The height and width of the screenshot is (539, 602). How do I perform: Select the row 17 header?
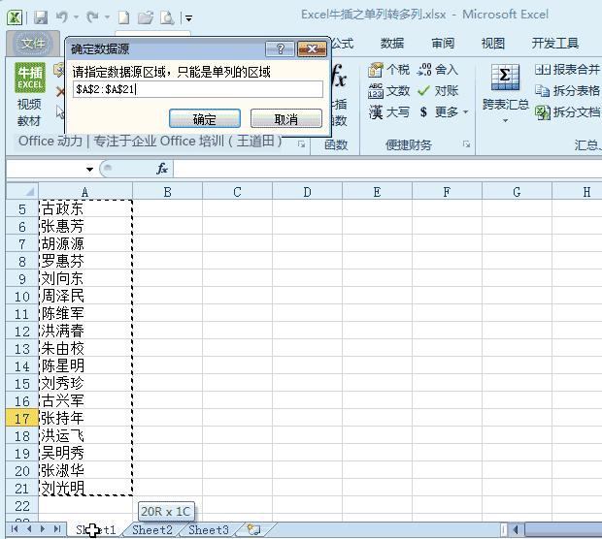22,418
